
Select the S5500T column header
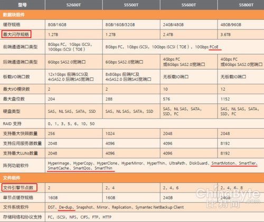[x=131, y=5]
